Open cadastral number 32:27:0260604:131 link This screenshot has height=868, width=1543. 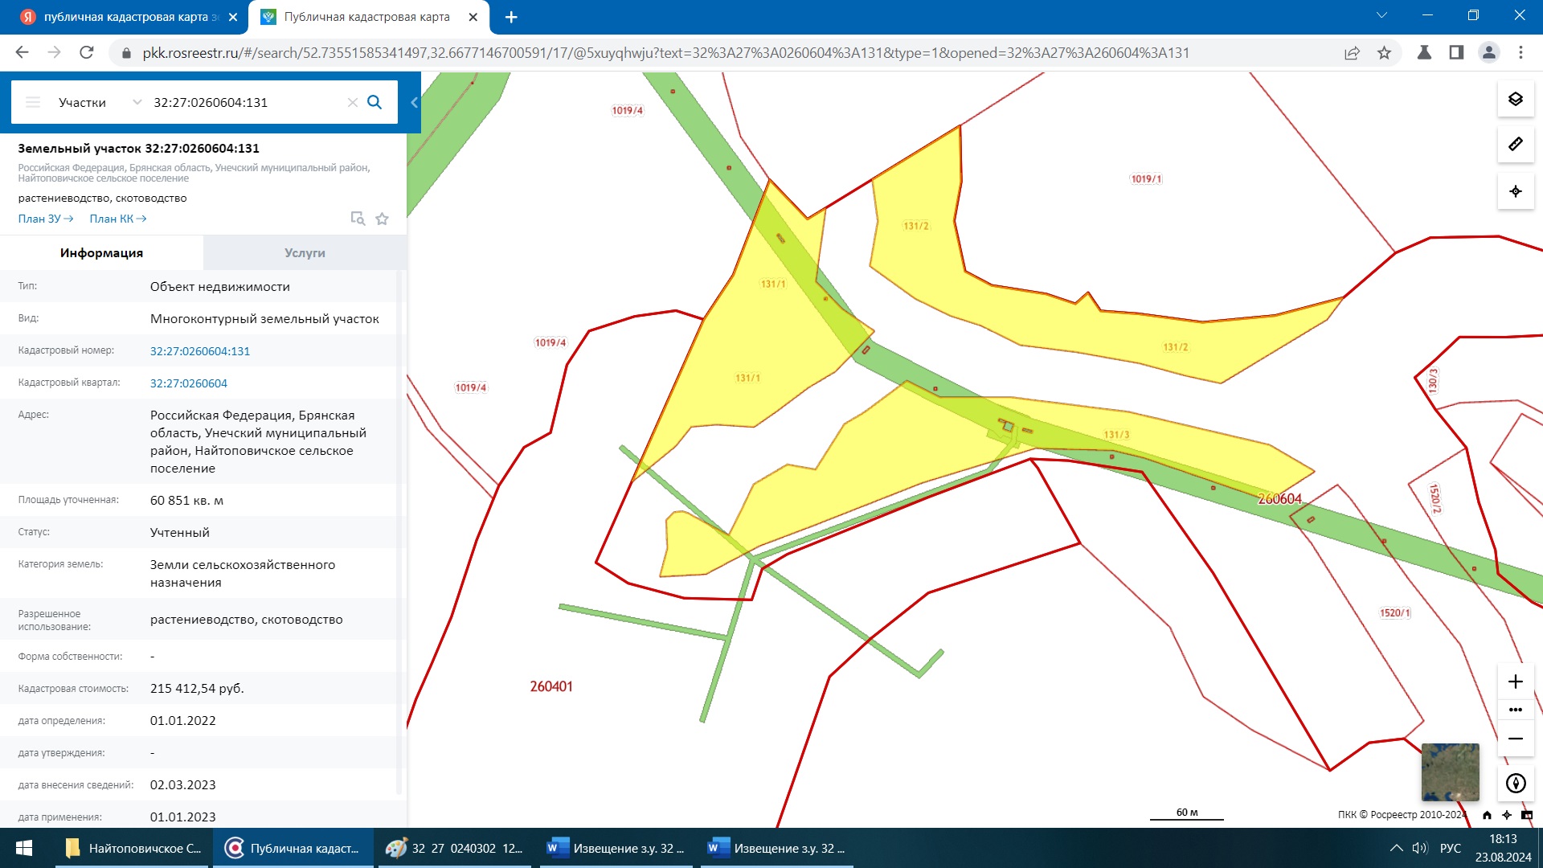[x=200, y=351]
